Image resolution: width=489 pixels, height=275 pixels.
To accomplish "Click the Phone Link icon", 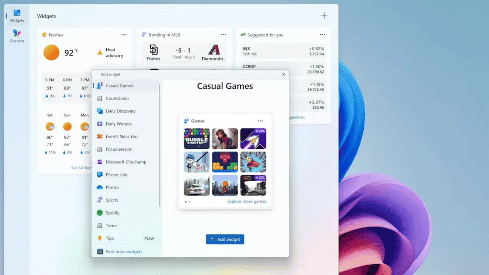I will click(x=100, y=174).
